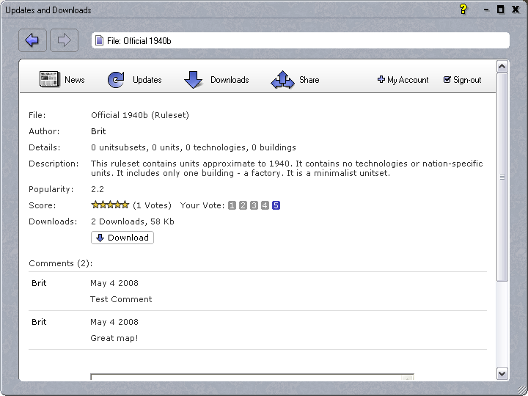
Task: Select vote rating 5
Action: [x=276, y=205]
